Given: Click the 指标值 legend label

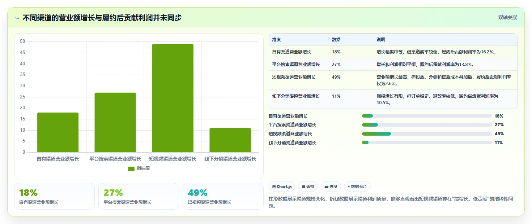Looking at the screenshot, I should [x=143, y=169].
